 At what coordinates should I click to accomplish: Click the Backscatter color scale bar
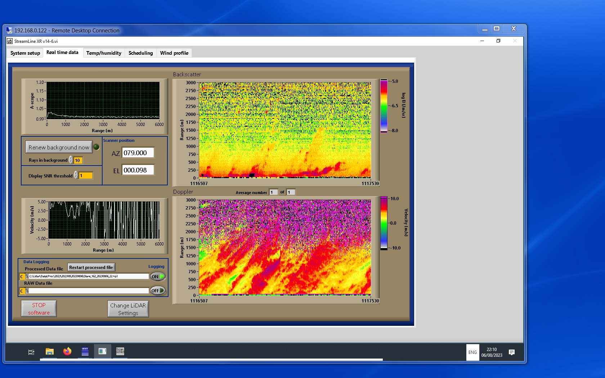pyautogui.click(x=384, y=106)
